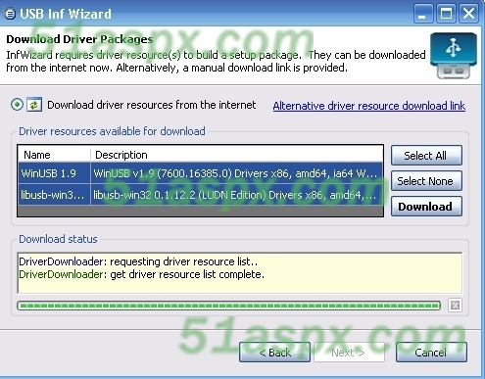This screenshot has width=485, height=379.
Task: Click the libusb-win32 0.1.12.2 (LUDN Edition) description
Action: [x=236, y=195]
